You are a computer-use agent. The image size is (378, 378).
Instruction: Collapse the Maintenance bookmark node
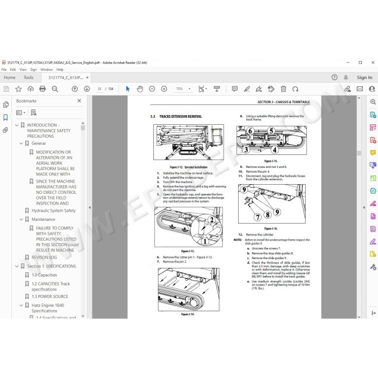(21, 219)
